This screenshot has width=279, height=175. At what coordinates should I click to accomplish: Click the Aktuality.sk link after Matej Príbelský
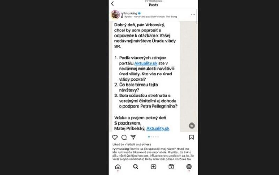(x=158, y=128)
